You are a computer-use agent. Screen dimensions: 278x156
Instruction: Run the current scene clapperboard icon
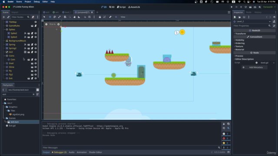point(250,7)
